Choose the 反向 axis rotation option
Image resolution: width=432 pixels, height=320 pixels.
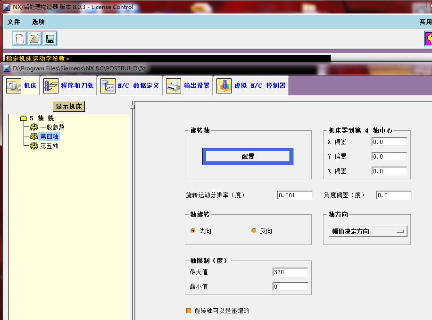pos(253,231)
